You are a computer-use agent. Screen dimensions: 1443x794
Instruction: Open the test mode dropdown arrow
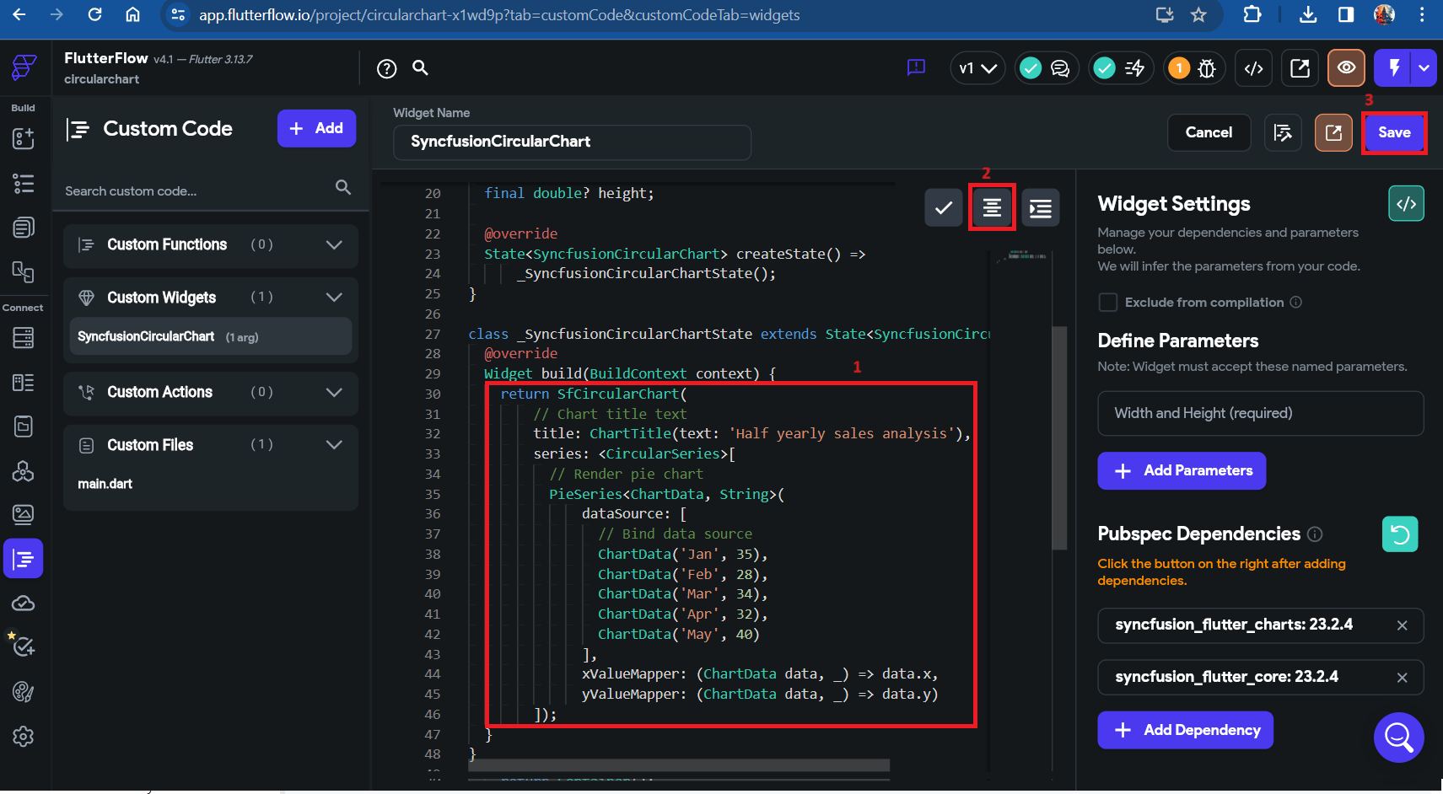click(1424, 67)
